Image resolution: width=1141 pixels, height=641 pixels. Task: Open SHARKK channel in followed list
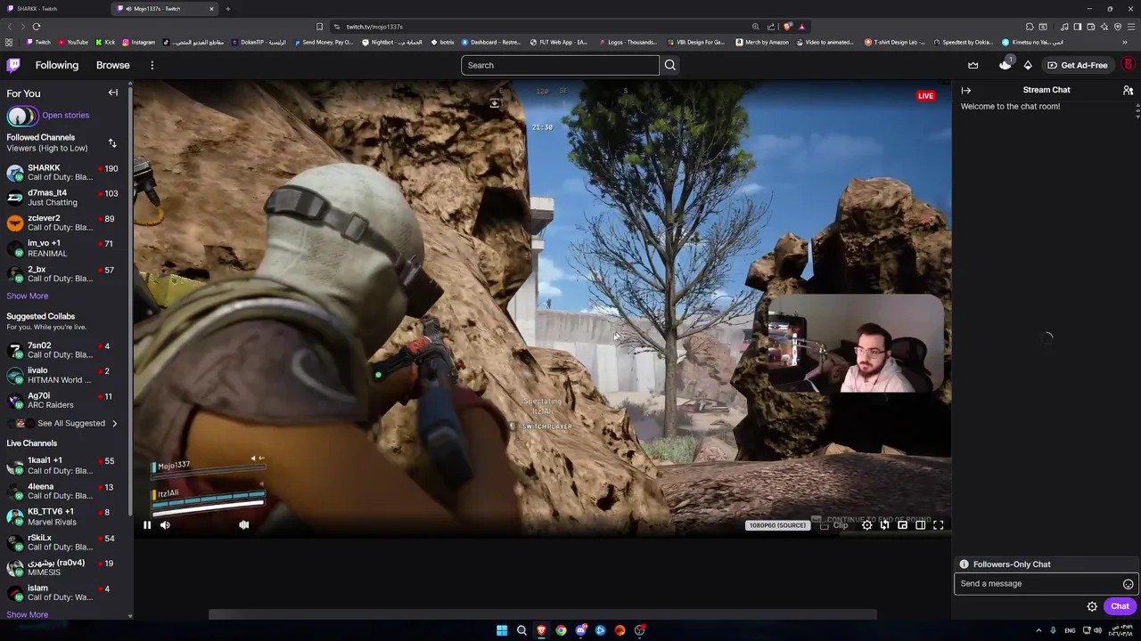coord(64,172)
